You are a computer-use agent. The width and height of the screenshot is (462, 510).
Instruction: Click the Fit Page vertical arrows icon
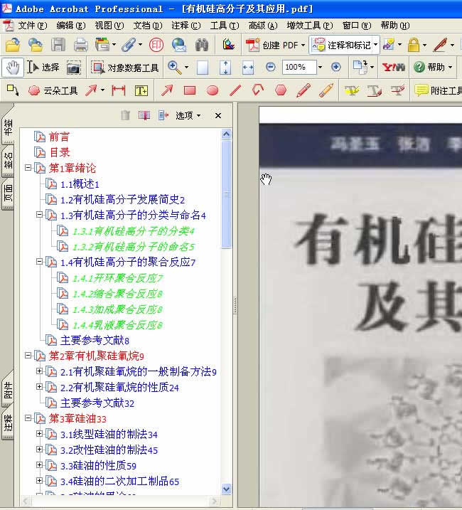[225, 68]
